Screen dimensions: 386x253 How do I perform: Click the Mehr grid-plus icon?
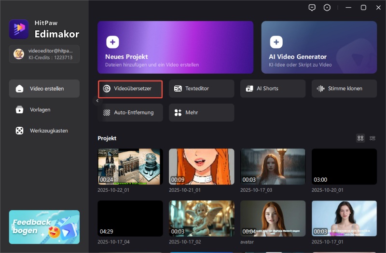click(x=178, y=113)
